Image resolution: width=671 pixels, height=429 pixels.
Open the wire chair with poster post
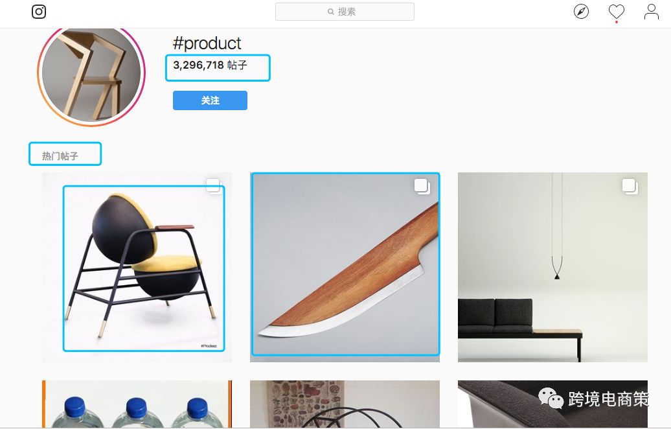345,404
